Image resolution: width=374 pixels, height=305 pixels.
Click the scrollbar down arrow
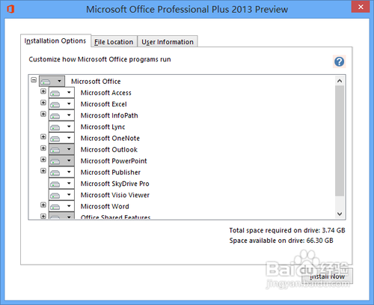coord(340,214)
